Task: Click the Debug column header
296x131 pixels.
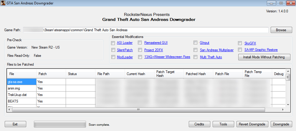Action: 279,74
